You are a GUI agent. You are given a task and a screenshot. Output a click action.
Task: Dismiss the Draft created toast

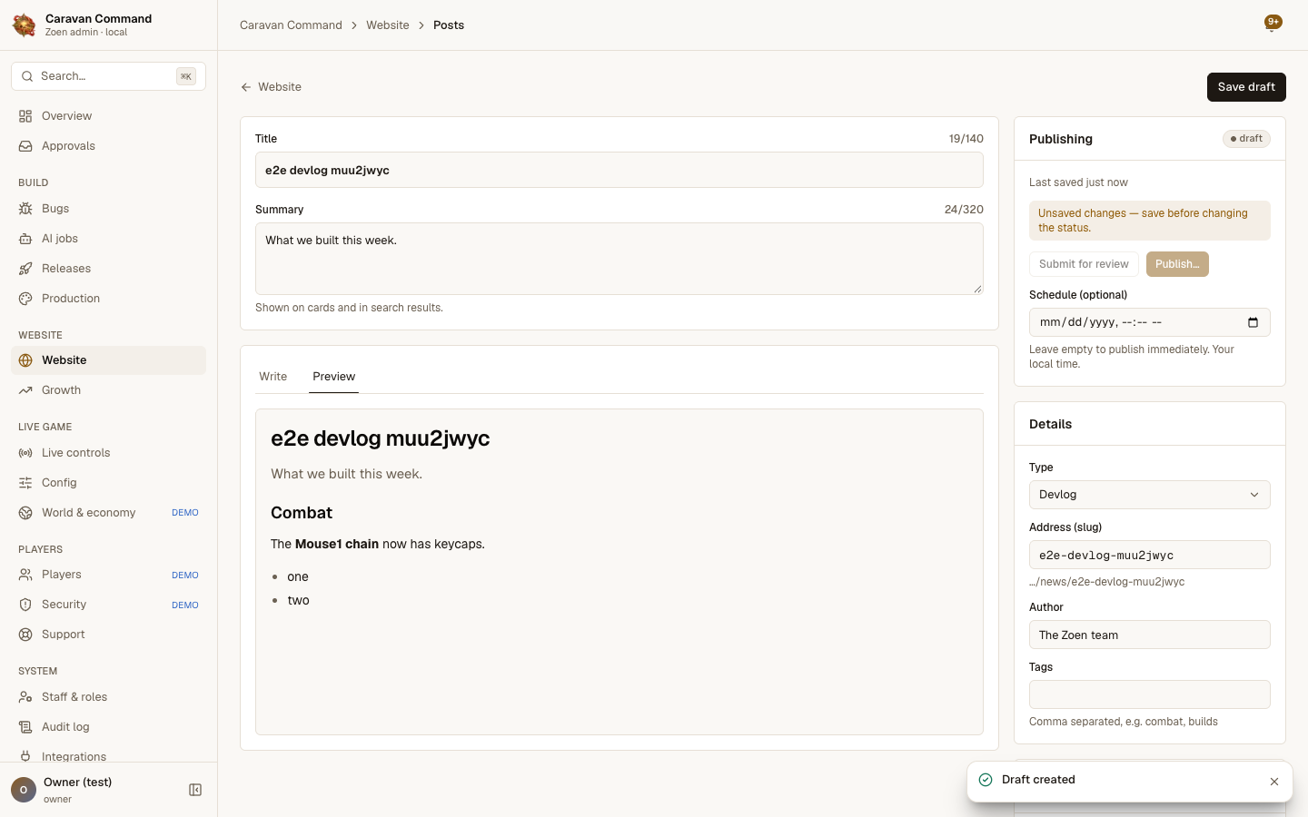1274,782
